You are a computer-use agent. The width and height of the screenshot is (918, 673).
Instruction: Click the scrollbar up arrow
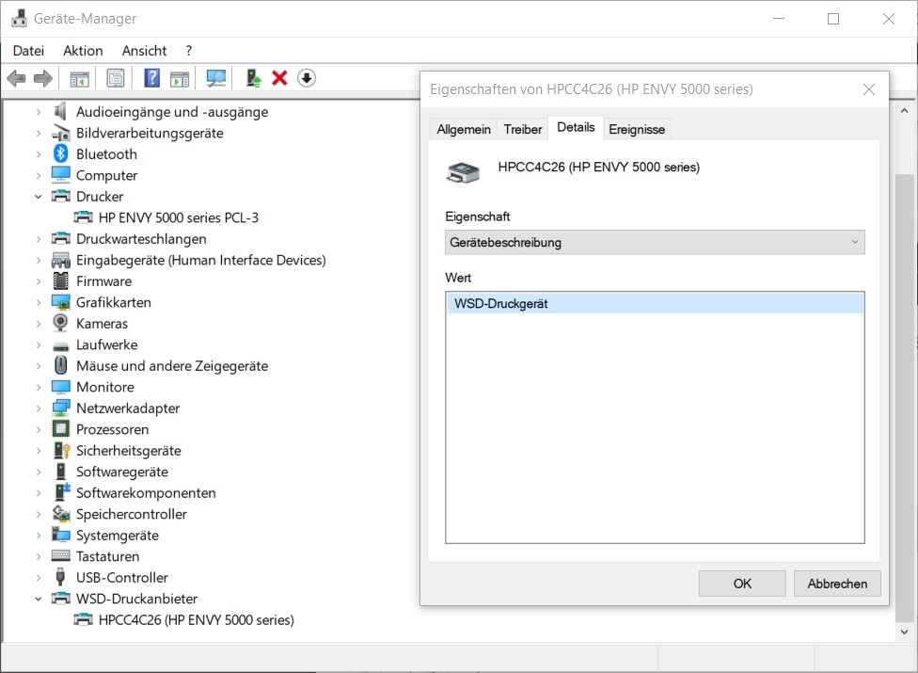[904, 111]
